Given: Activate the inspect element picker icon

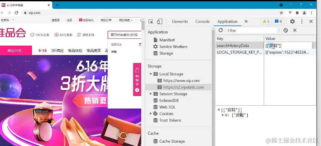Looking at the screenshot, I should [151, 22].
